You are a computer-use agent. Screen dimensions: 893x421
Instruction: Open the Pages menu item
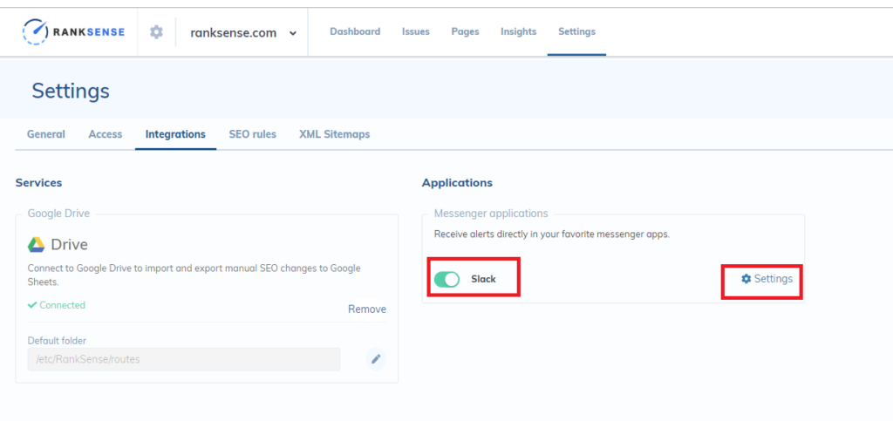[466, 32]
